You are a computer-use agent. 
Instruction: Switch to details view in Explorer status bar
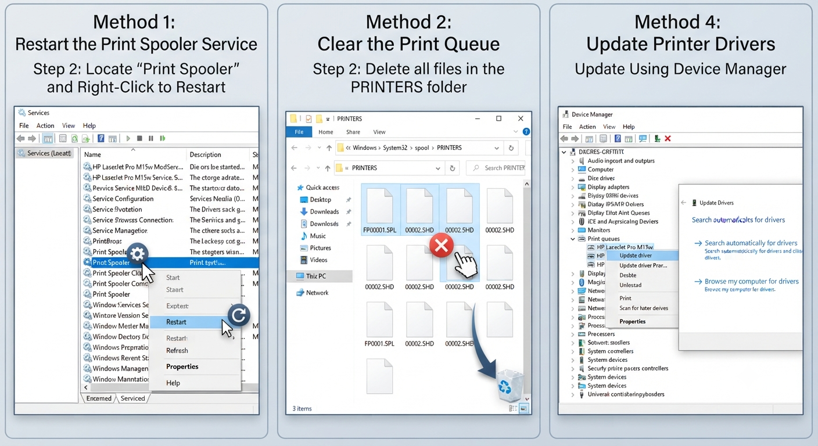pos(514,409)
